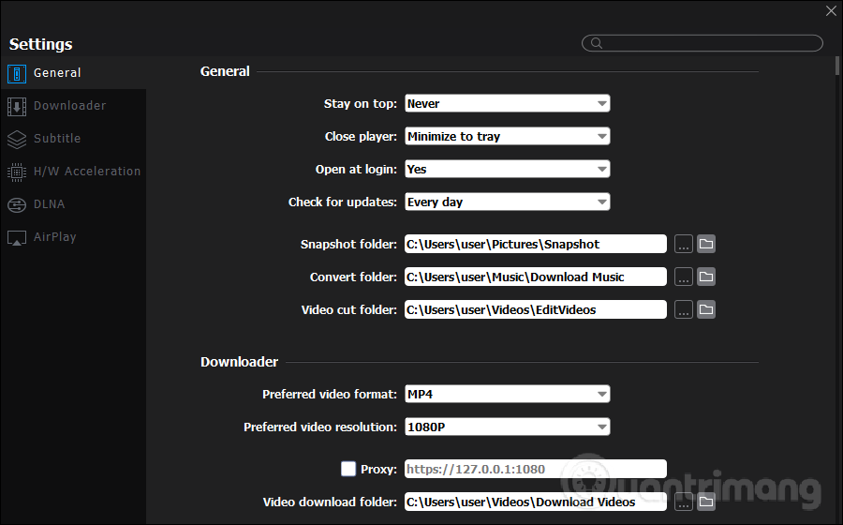Change the Open at login option

507,169
